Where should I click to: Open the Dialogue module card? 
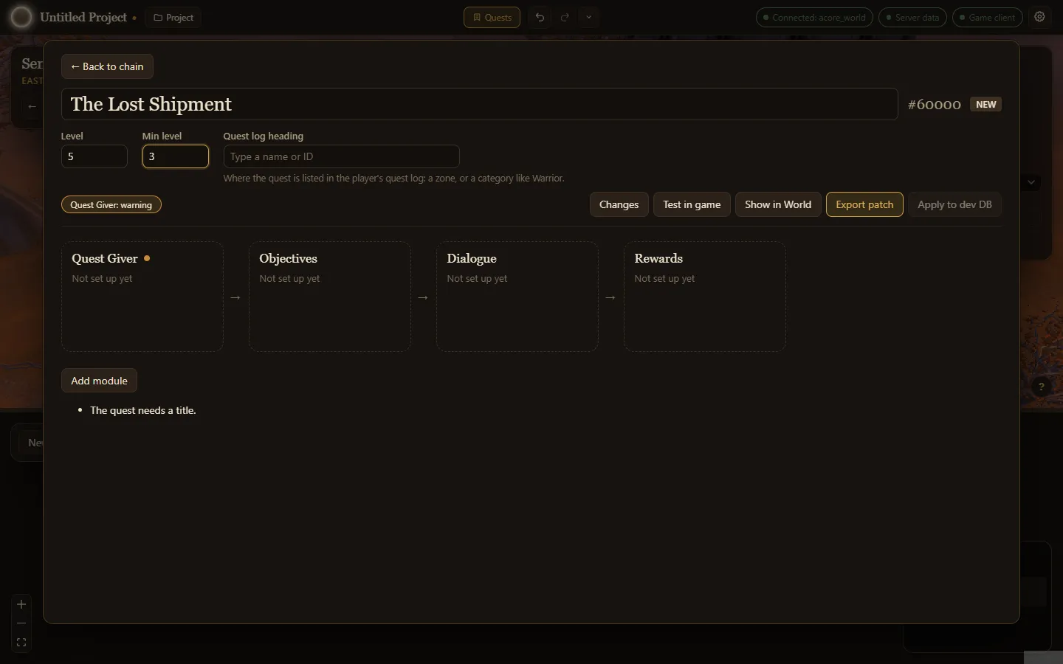coord(517,297)
